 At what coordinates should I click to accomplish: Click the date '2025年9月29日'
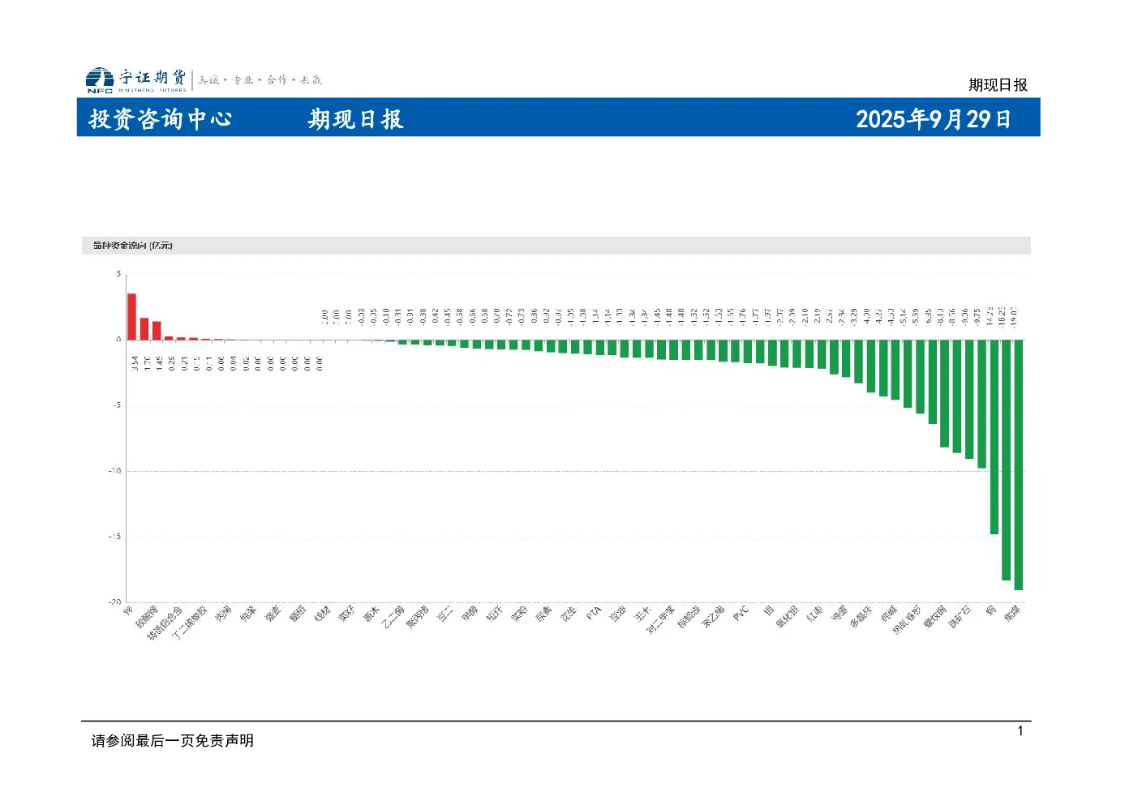pyautogui.click(x=934, y=119)
